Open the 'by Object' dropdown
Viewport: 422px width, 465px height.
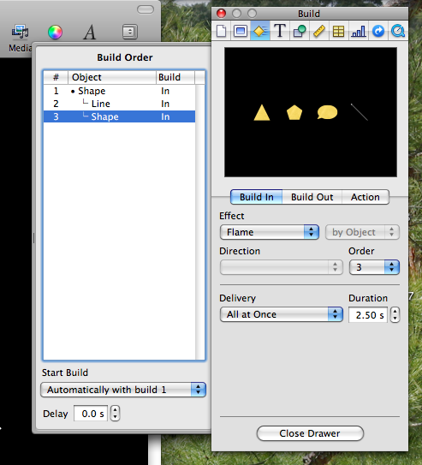click(x=362, y=232)
